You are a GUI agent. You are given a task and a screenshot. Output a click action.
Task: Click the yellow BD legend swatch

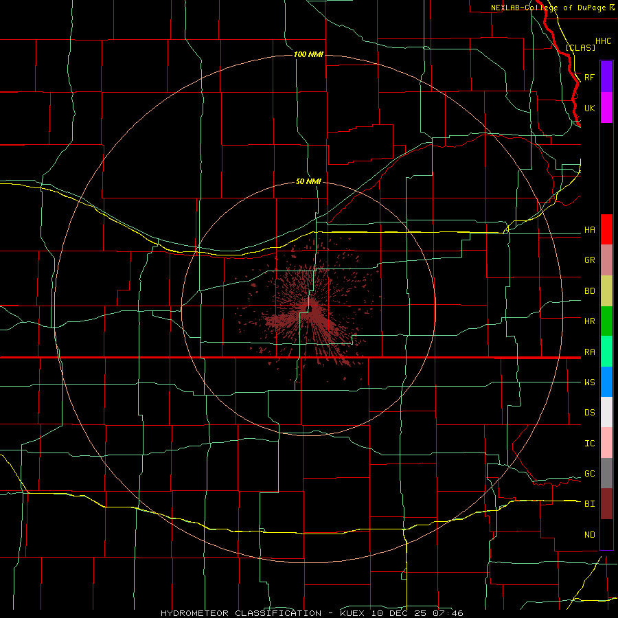(x=606, y=291)
